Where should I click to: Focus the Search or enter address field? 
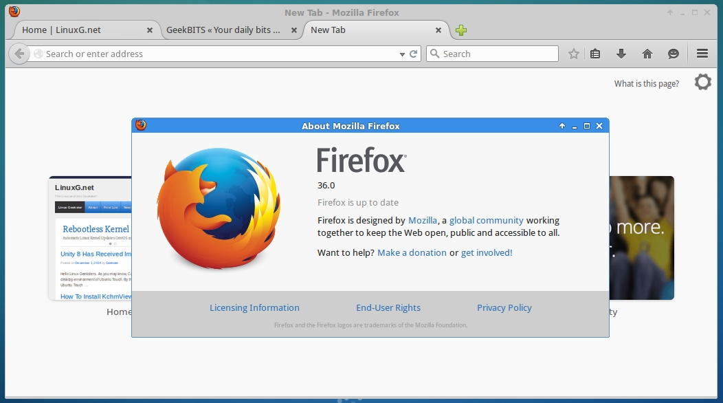(221, 54)
